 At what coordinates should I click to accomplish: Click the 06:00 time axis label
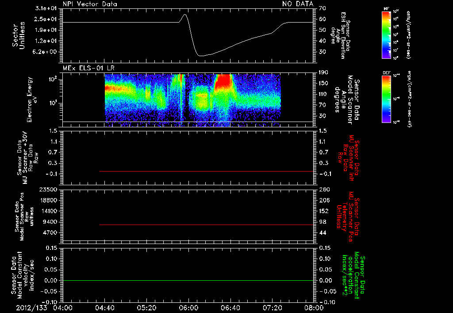(188, 308)
